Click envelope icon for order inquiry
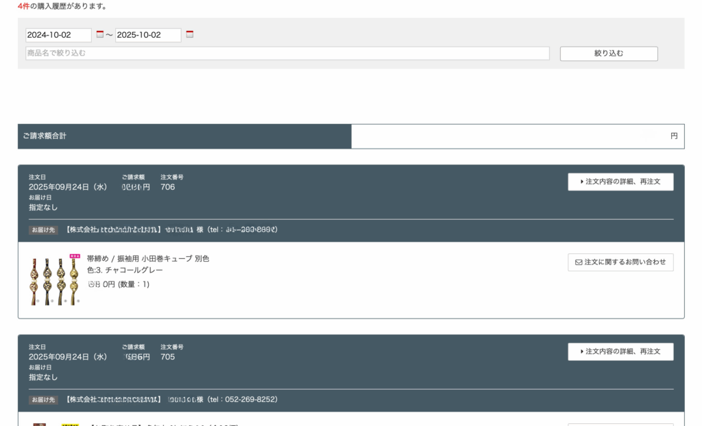 [x=578, y=262]
